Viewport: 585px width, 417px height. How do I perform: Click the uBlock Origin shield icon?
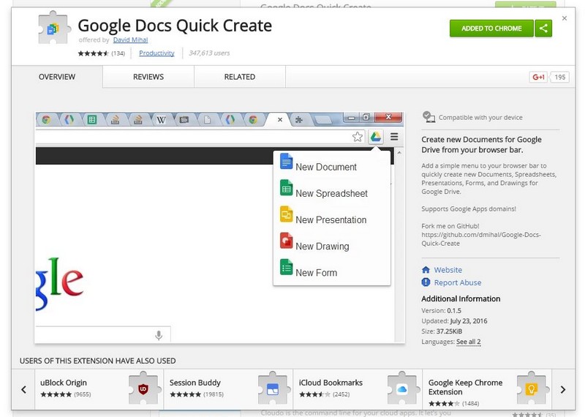(x=143, y=389)
